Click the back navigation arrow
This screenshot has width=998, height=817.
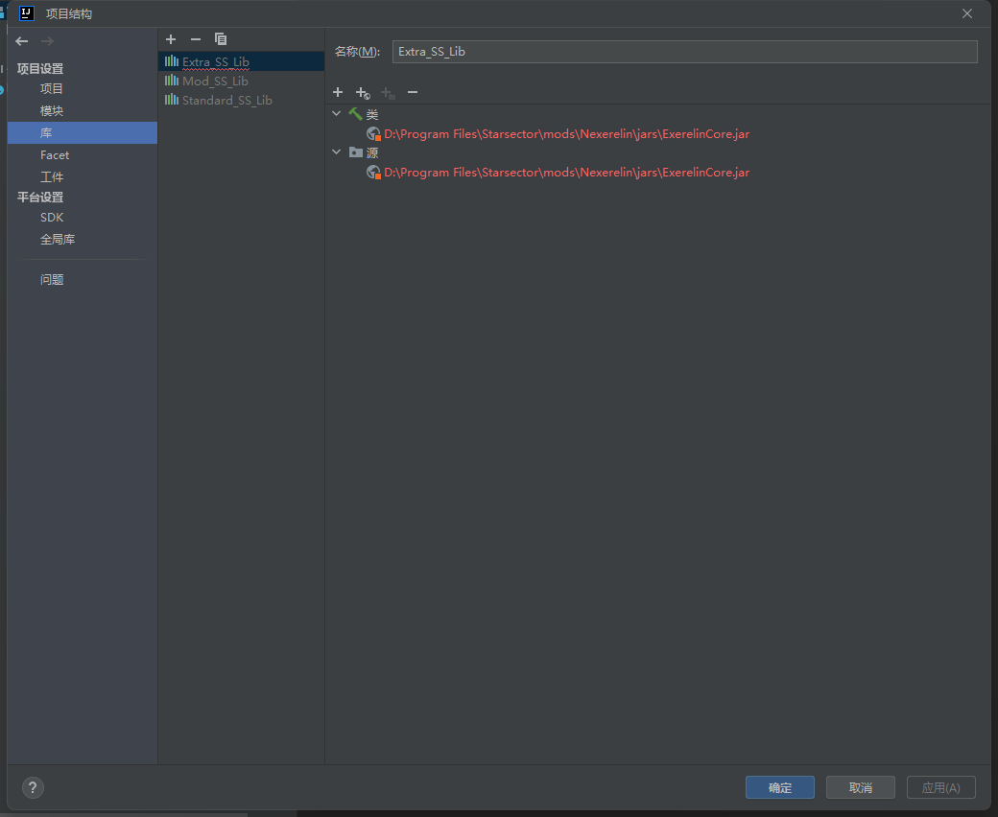click(x=22, y=41)
